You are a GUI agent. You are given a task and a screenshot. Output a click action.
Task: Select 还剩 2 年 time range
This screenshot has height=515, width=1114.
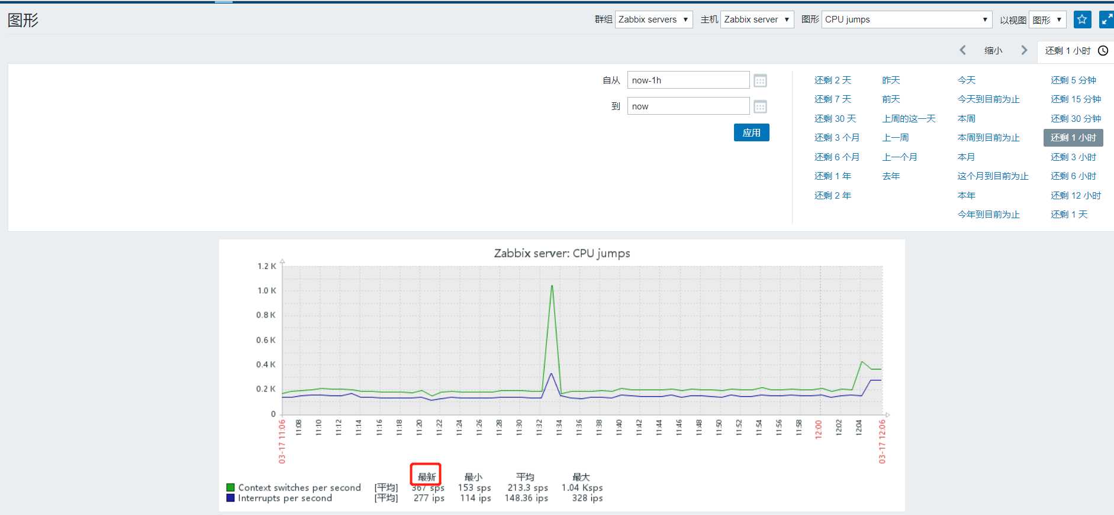tap(833, 196)
